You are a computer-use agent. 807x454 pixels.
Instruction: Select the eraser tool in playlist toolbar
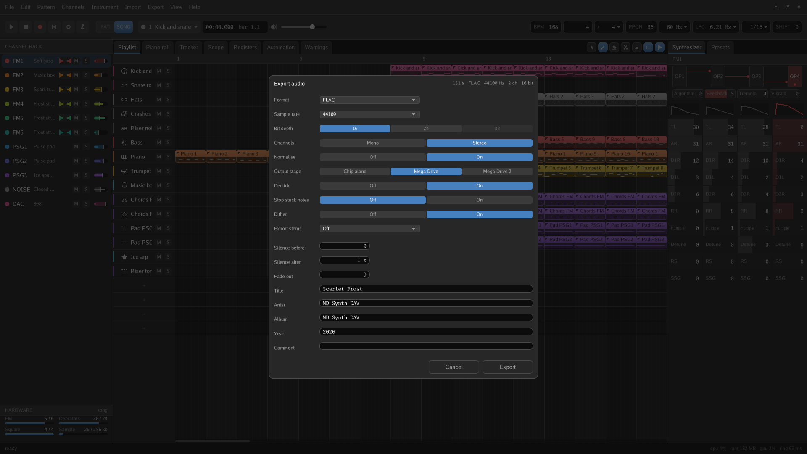click(x=614, y=48)
